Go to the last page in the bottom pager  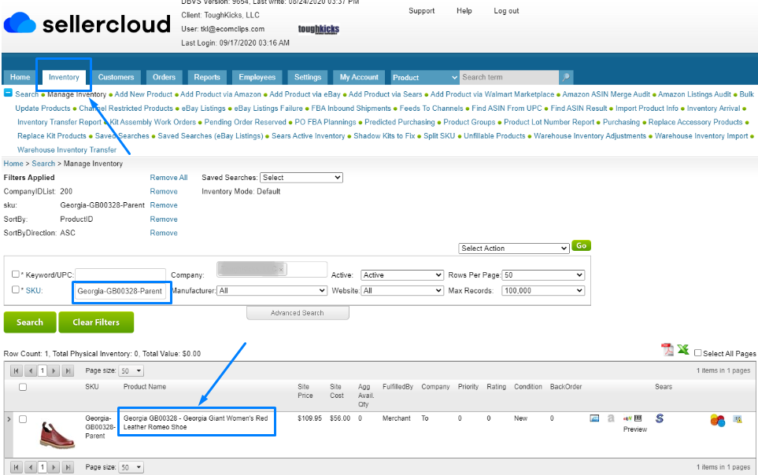[68, 467]
